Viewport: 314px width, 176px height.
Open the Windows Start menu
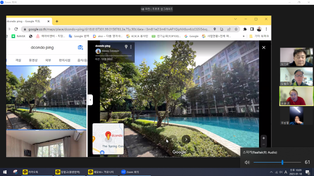5,172
